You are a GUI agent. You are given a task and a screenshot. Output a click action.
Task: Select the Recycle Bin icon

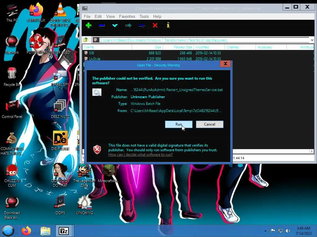12,77
